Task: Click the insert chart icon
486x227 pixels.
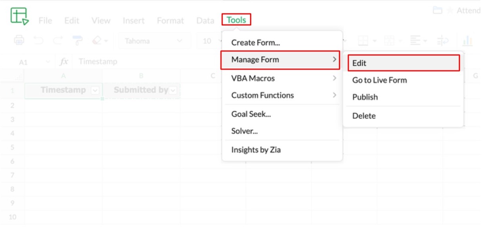Action: (x=467, y=40)
